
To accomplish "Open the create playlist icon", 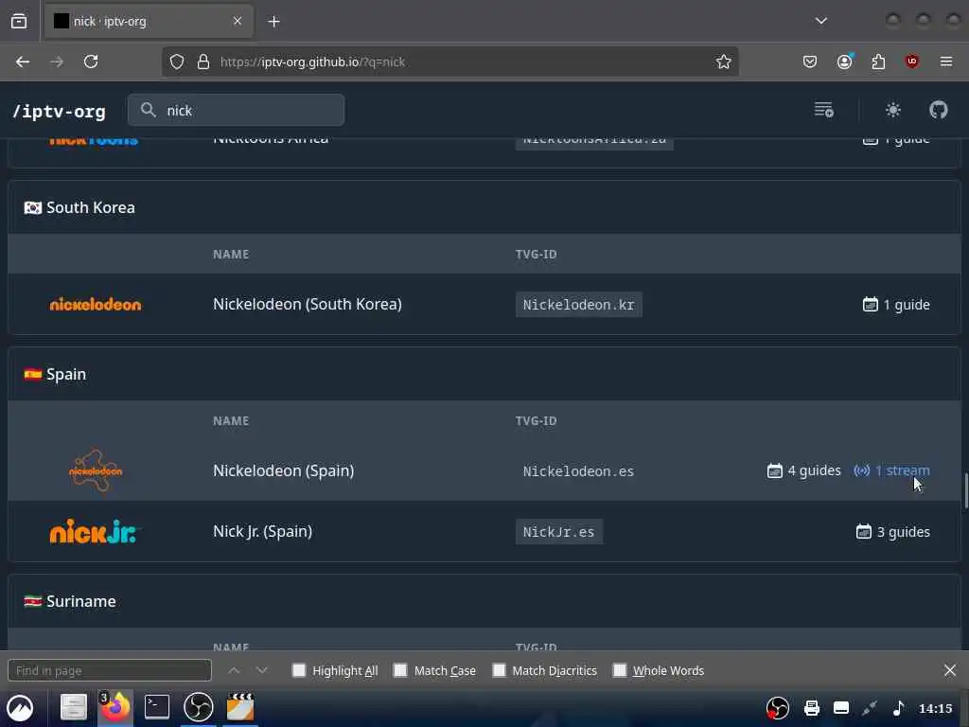I will pos(824,110).
